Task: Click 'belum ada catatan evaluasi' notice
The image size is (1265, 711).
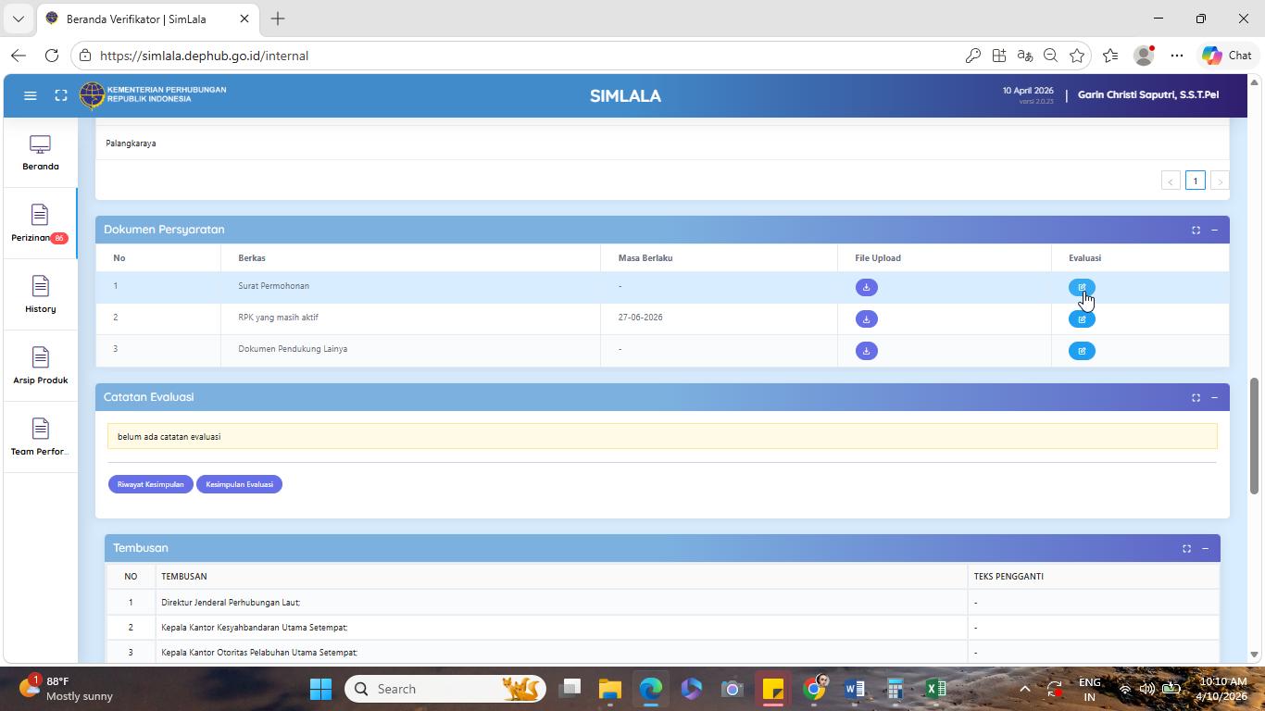Action: point(662,436)
